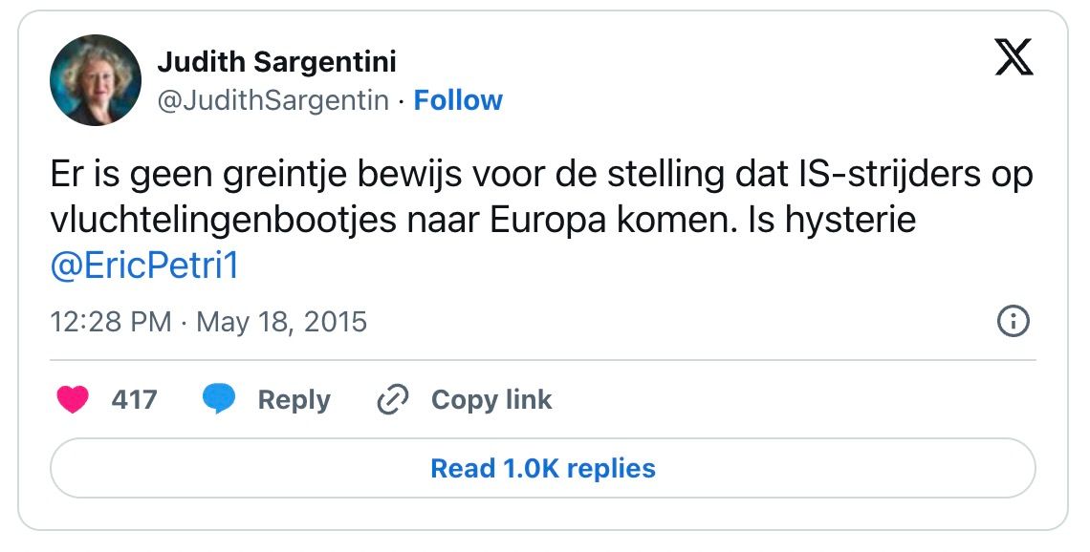Click 'IS-strijders' in the tweet text

pos(895,177)
